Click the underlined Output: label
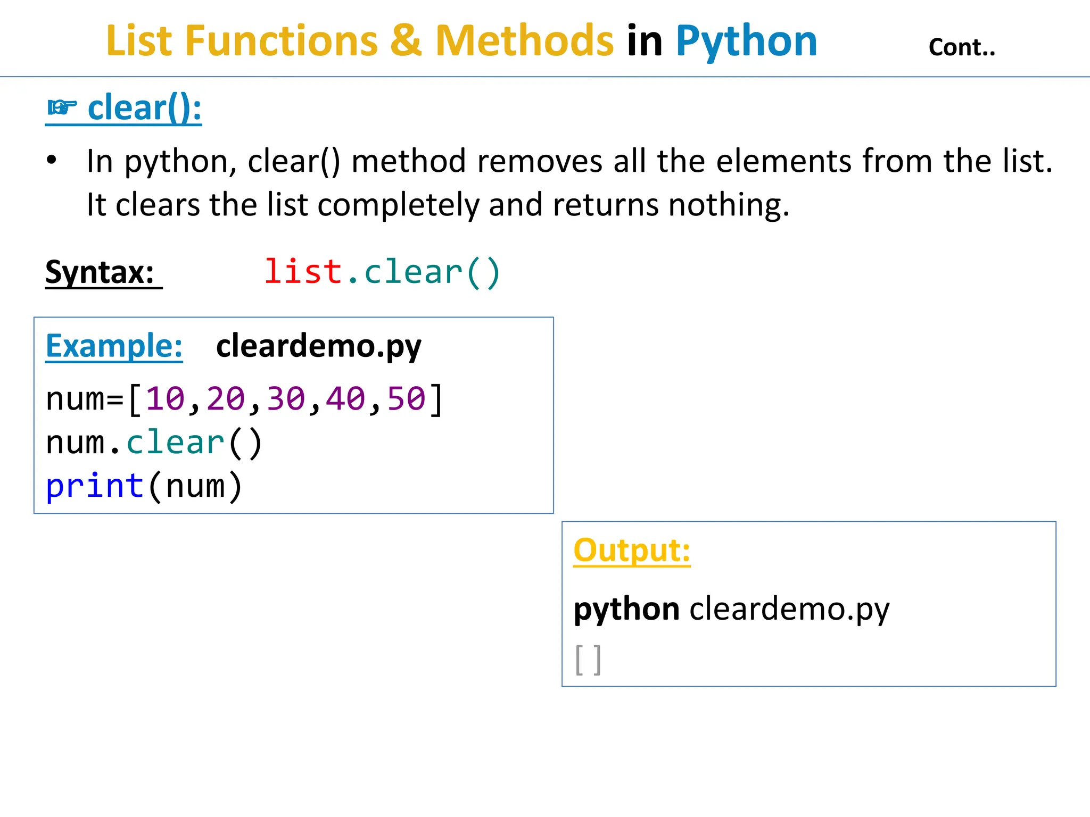 632,550
